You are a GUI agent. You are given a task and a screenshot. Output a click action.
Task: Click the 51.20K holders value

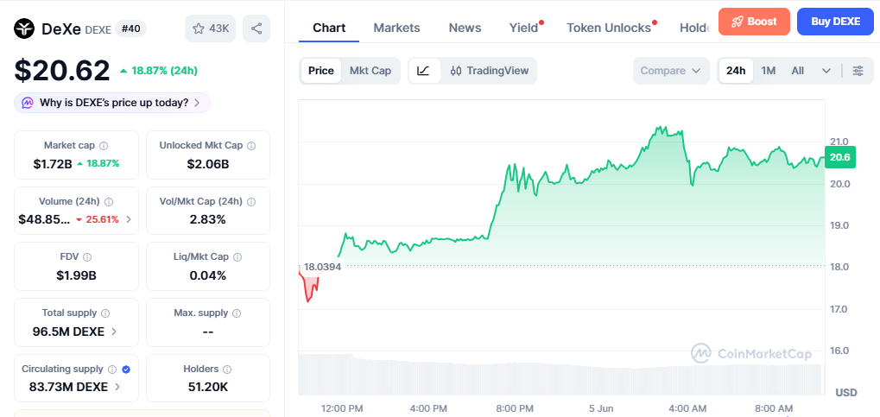click(207, 387)
